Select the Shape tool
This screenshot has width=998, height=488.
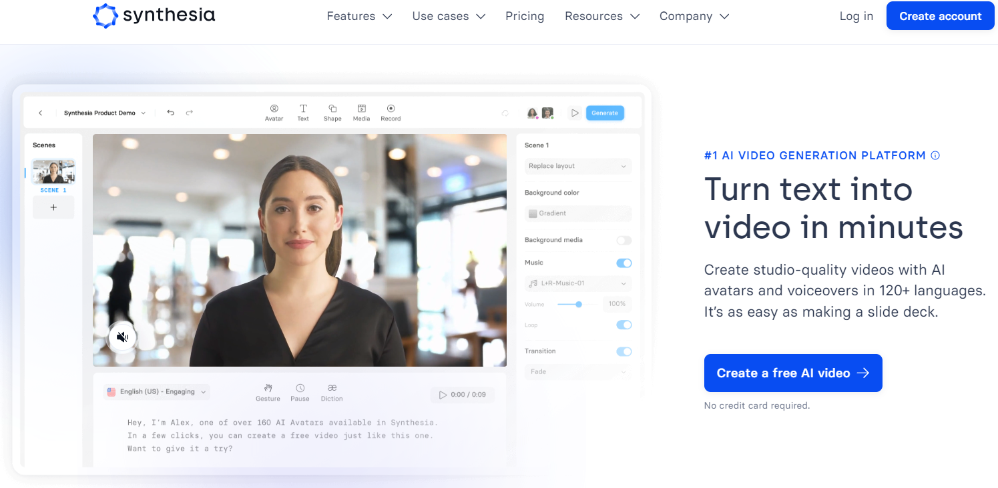click(332, 113)
